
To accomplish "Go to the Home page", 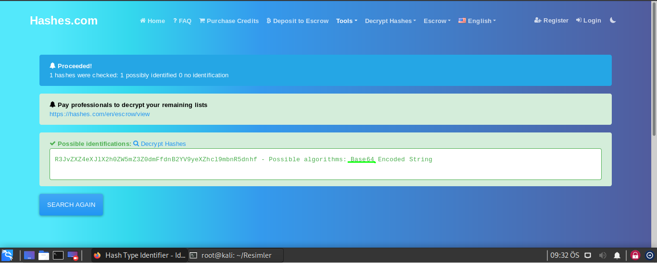I will [x=152, y=21].
